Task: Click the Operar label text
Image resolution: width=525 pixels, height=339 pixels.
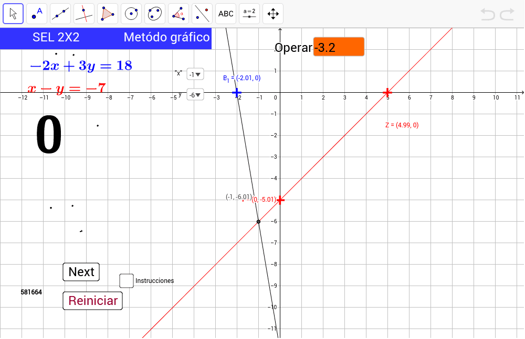Action: (x=293, y=48)
